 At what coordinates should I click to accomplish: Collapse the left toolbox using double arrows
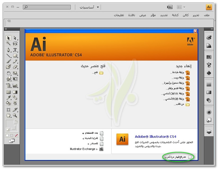6,29
